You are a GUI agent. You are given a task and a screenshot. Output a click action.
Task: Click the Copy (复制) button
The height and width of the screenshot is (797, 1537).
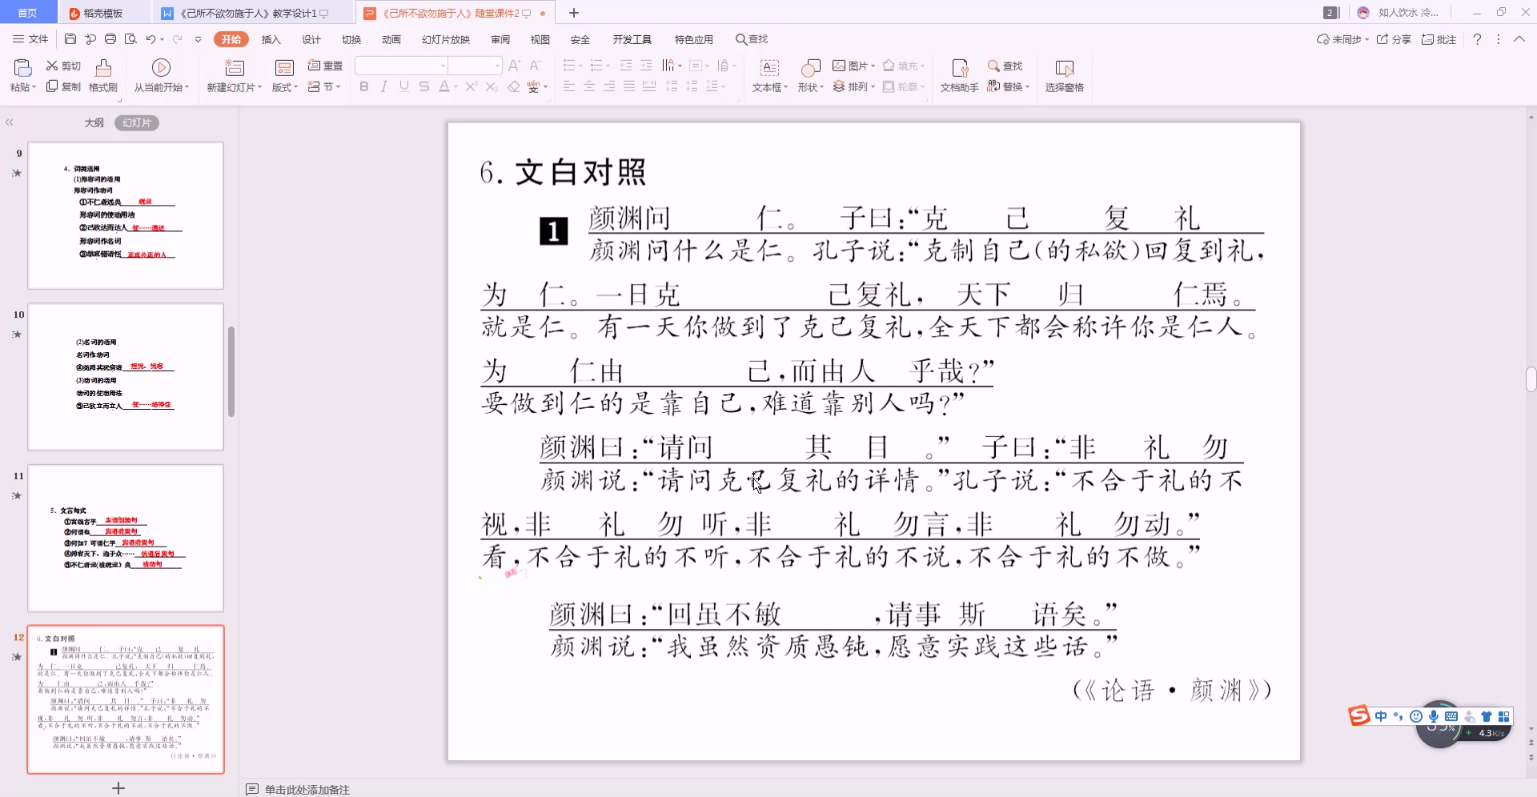[63, 86]
